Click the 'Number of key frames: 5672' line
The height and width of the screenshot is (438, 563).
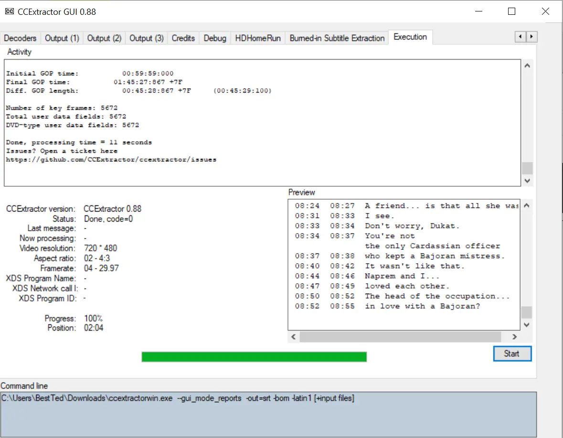[62, 108]
